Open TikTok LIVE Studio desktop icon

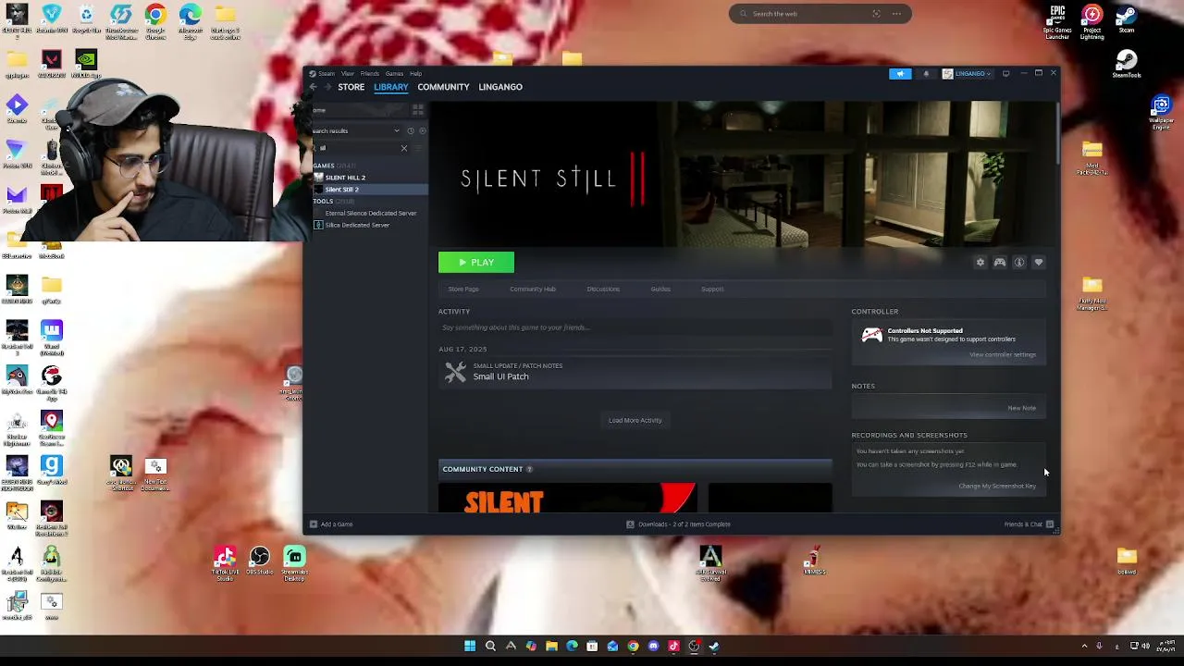coord(225,562)
